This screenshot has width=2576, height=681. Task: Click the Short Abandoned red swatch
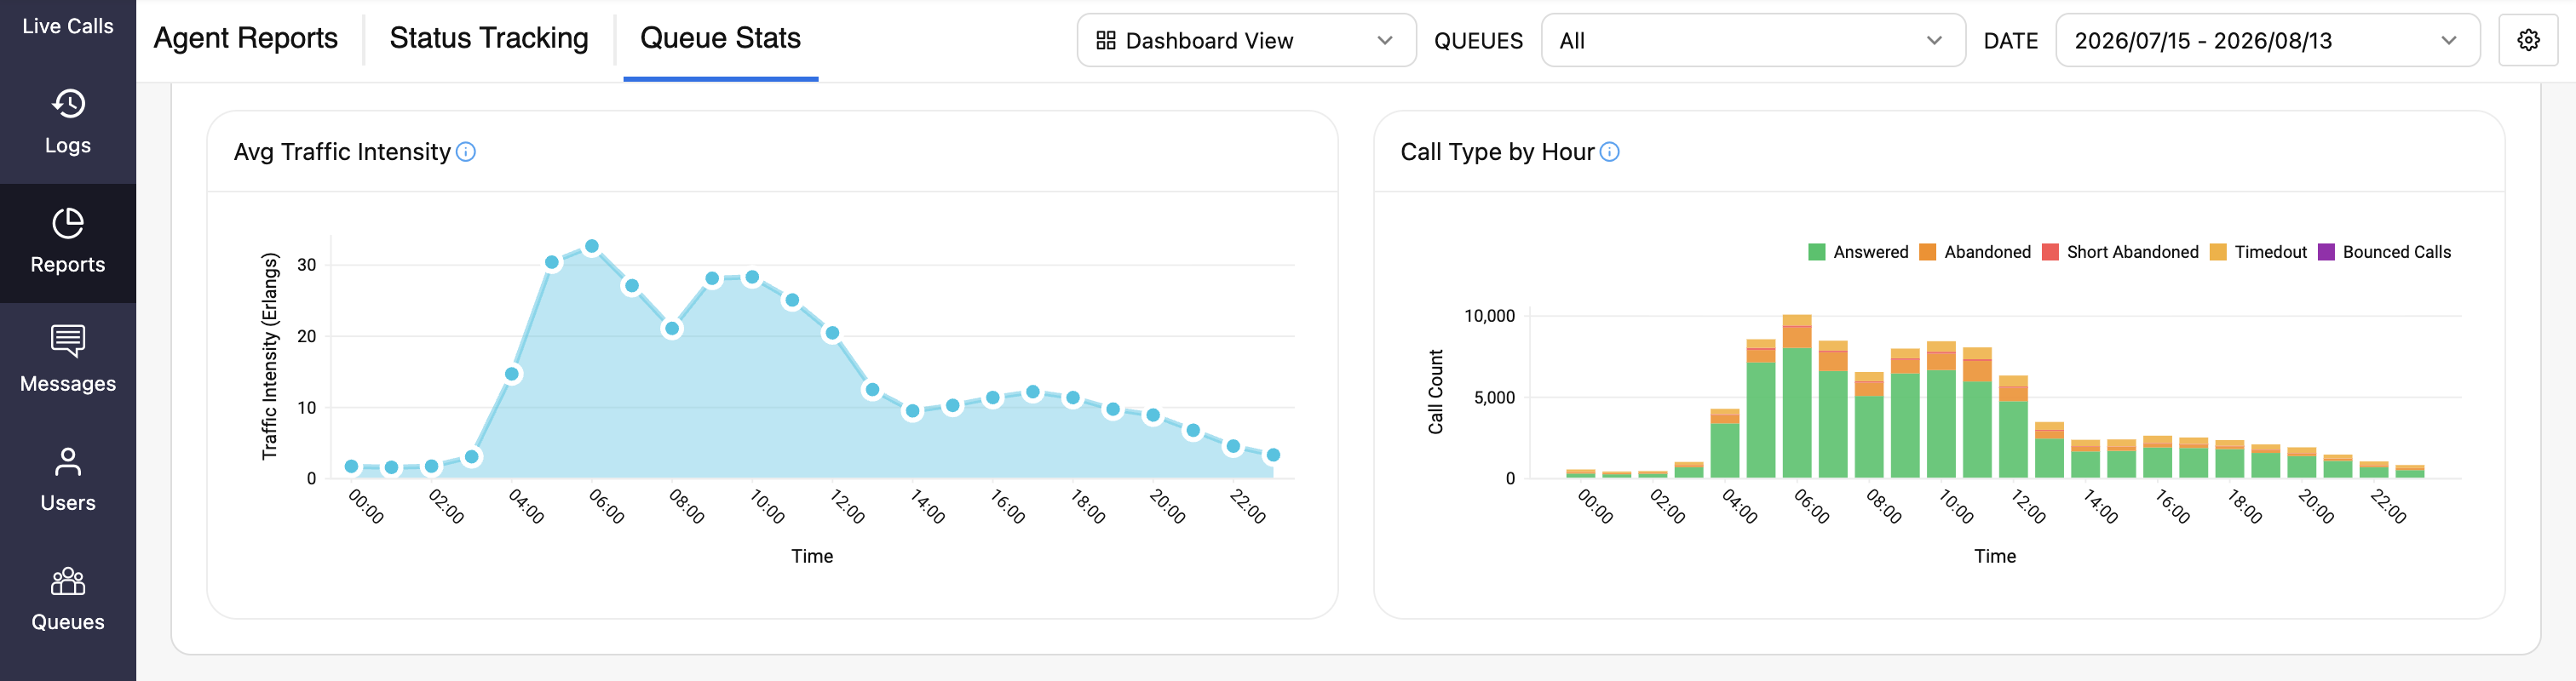click(x=2050, y=252)
